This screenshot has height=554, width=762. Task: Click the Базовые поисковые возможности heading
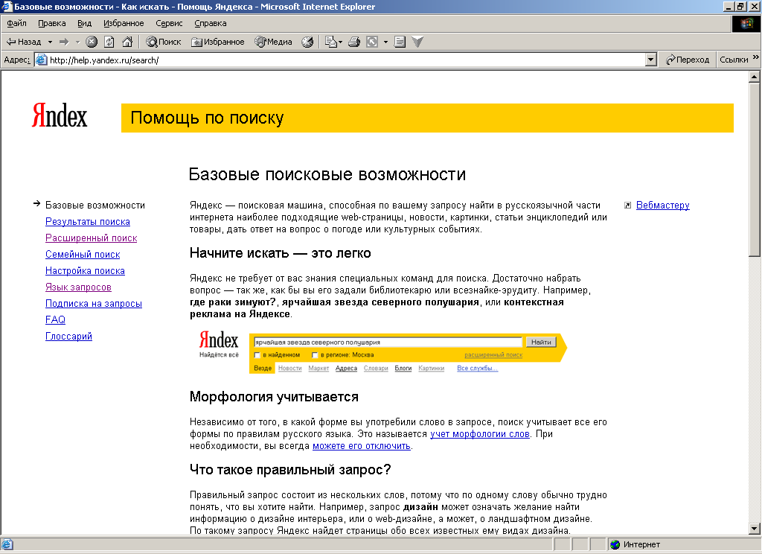[x=327, y=174]
